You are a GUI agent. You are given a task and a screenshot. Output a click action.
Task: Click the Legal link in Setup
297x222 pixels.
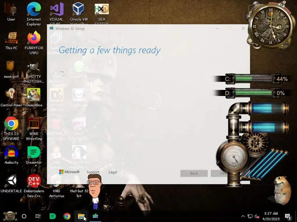point(113,172)
